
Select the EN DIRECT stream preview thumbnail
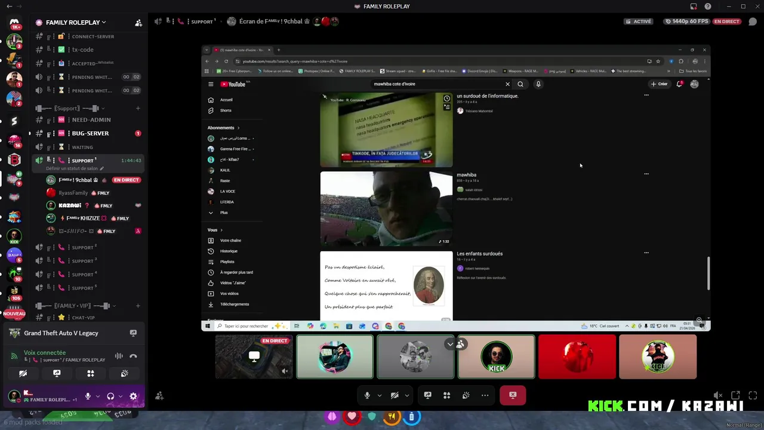click(254, 357)
